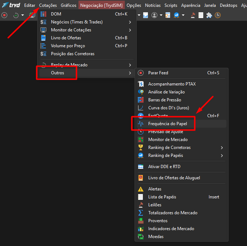The image size is (247, 246).
Task: Select Ativar DDE e RTD
Action: (x=181, y=167)
